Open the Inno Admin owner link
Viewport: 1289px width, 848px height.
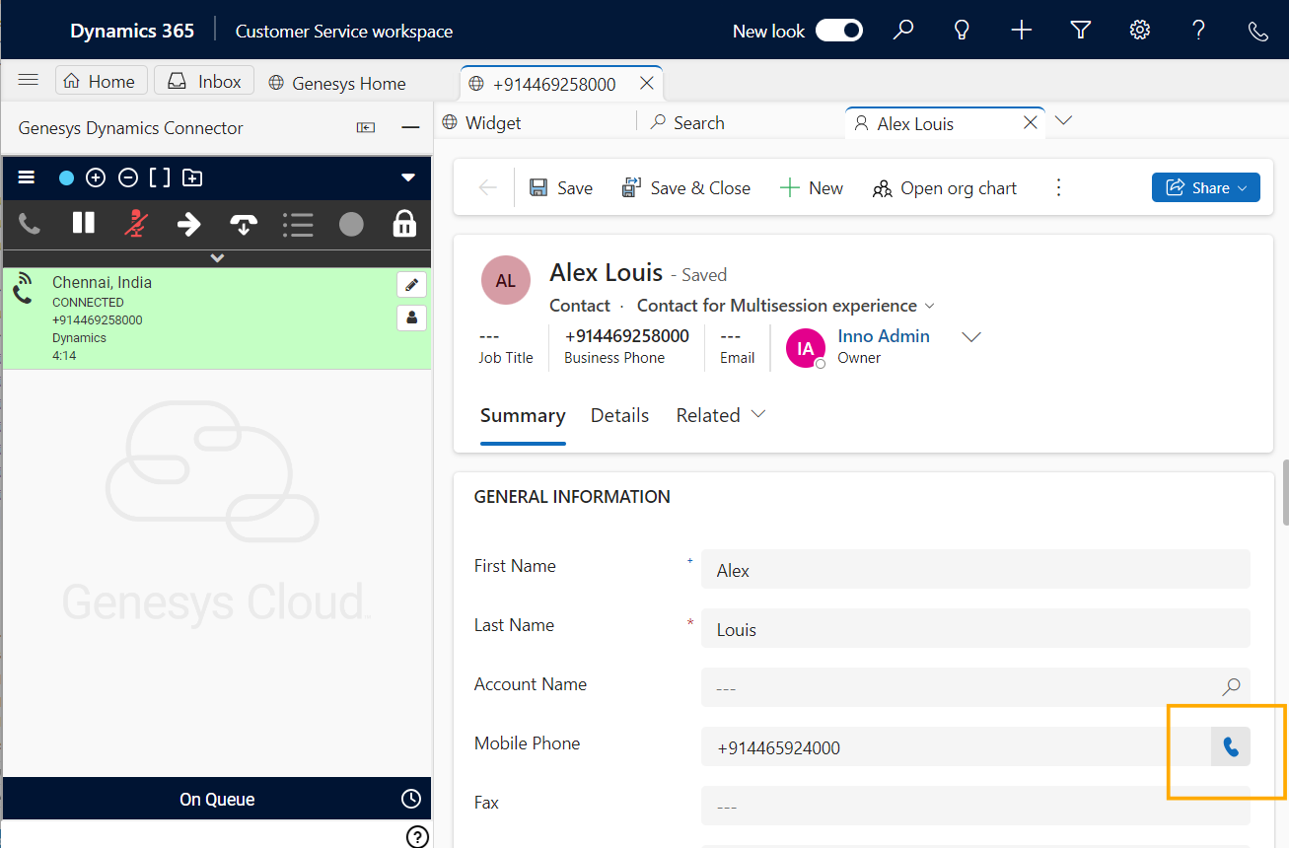(x=883, y=336)
